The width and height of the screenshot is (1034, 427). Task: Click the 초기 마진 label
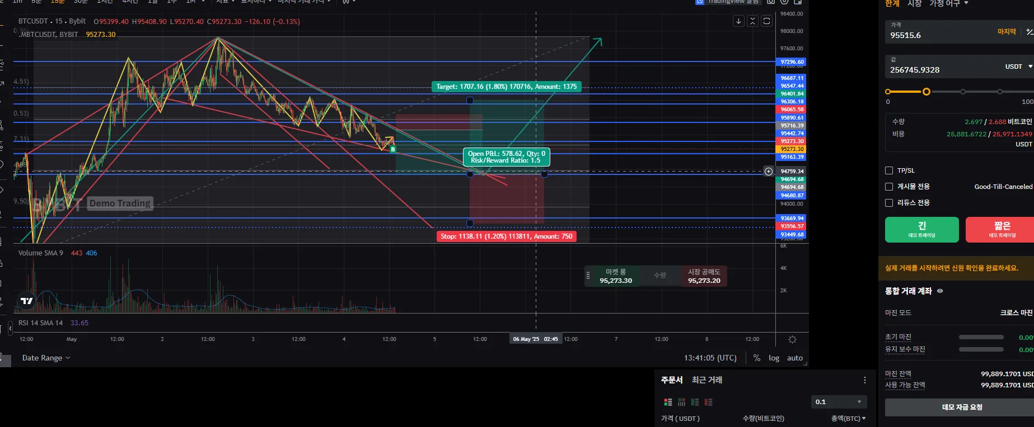click(x=898, y=337)
